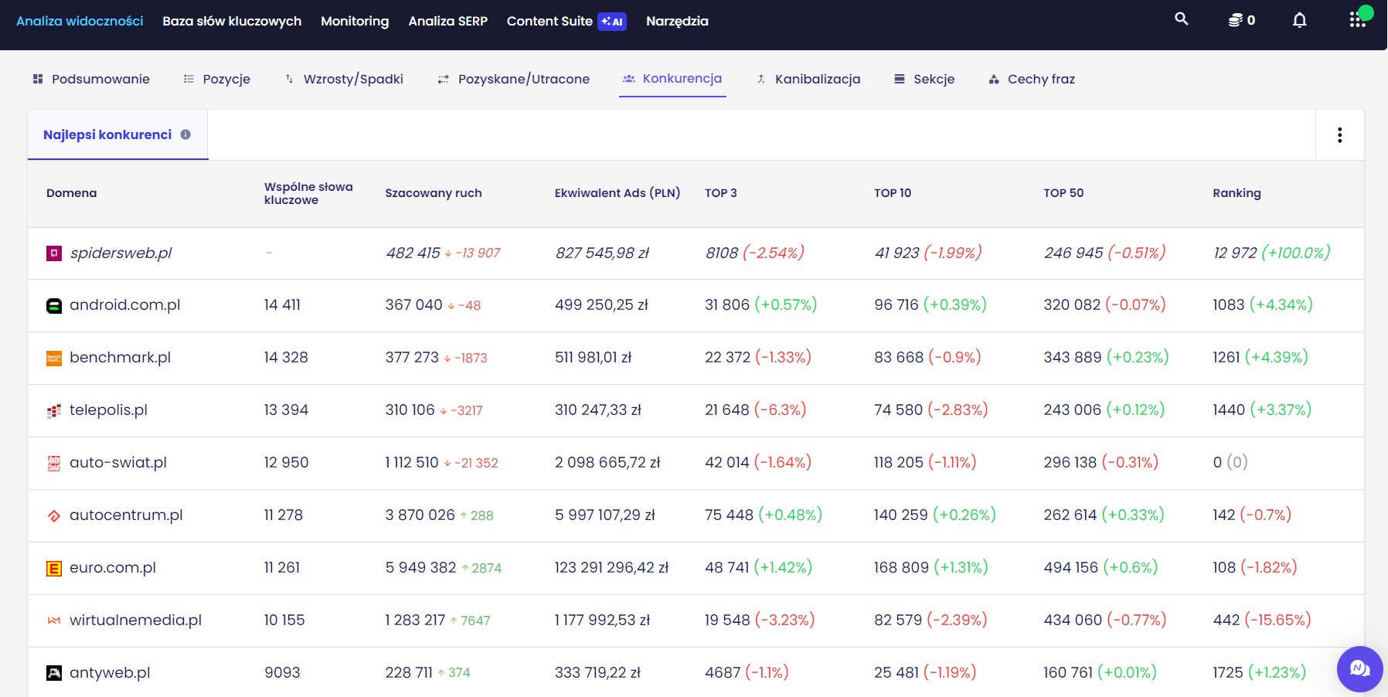Click the telepolis.pl favicon
This screenshot has height=697, width=1388.
pyautogui.click(x=54, y=410)
